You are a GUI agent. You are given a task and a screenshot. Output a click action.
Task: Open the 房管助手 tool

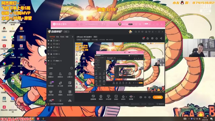pos(60,75)
